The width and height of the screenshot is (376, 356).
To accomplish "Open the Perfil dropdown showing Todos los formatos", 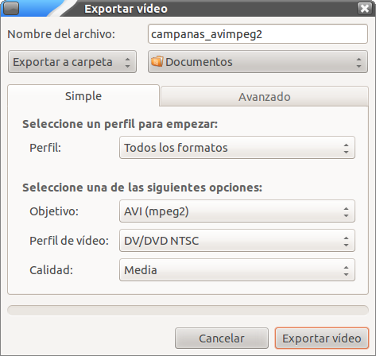I will tap(237, 148).
